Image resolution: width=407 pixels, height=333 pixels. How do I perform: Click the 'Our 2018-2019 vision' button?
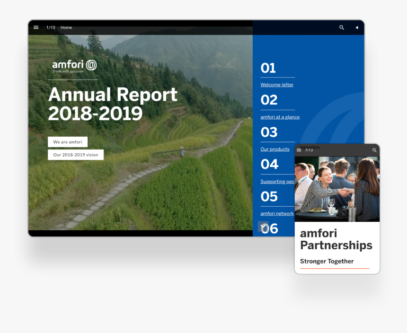(x=76, y=155)
